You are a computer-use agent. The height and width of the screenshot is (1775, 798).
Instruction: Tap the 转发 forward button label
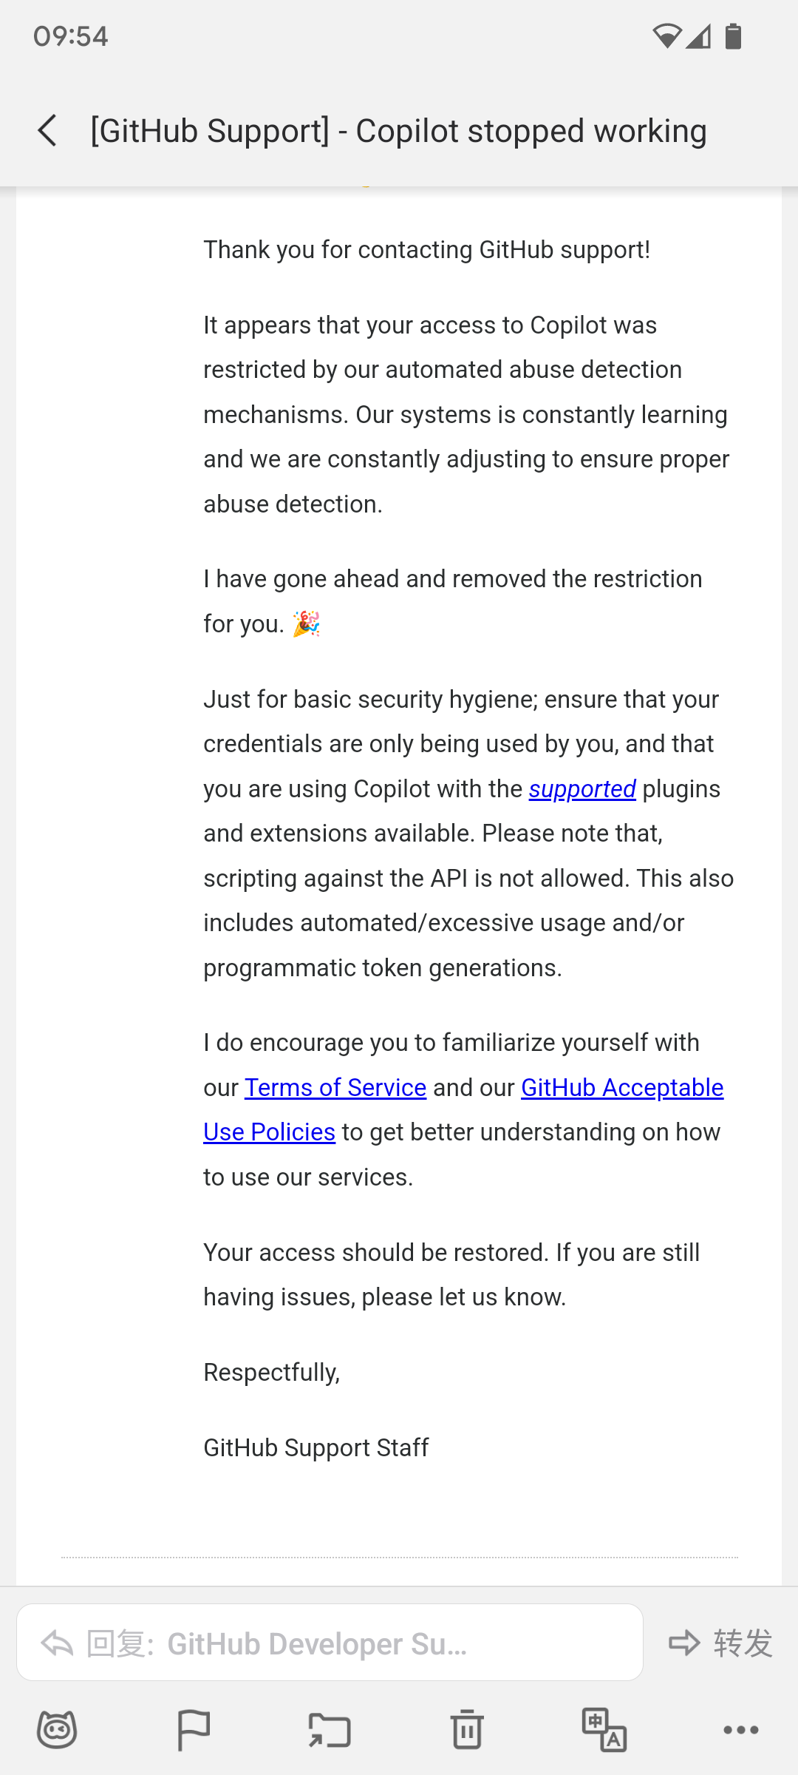point(743,1643)
